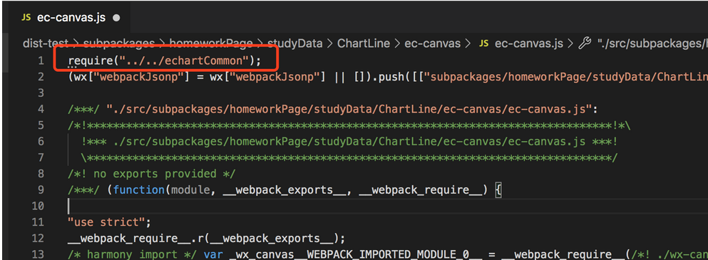Click the "use strict" string on line 11

[x=106, y=222]
